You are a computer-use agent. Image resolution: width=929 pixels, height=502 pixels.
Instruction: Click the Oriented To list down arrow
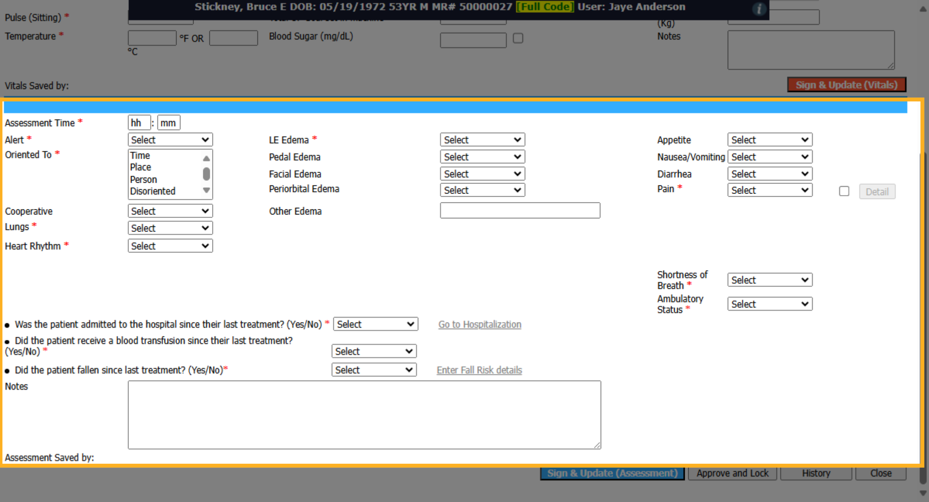[x=206, y=190]
